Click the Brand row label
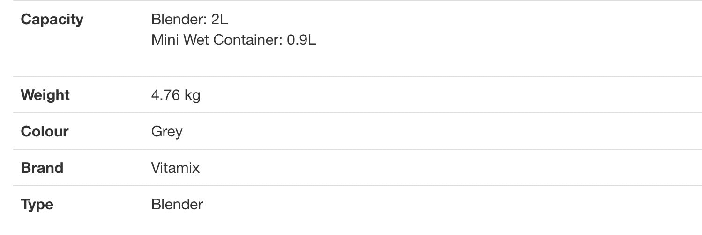This screenshot has width=702, height=235. click(x=42, y=168)
